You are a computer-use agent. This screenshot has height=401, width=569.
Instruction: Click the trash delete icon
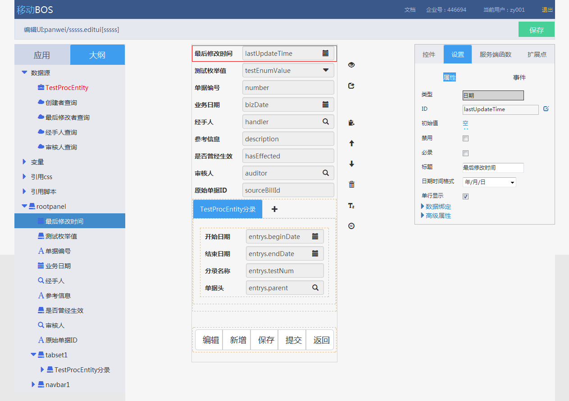[x=352, y=184]
